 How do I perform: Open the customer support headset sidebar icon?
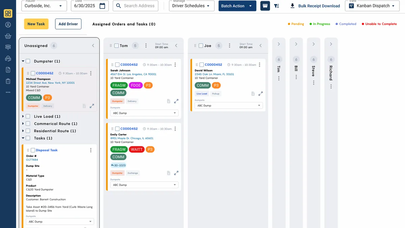8,58
